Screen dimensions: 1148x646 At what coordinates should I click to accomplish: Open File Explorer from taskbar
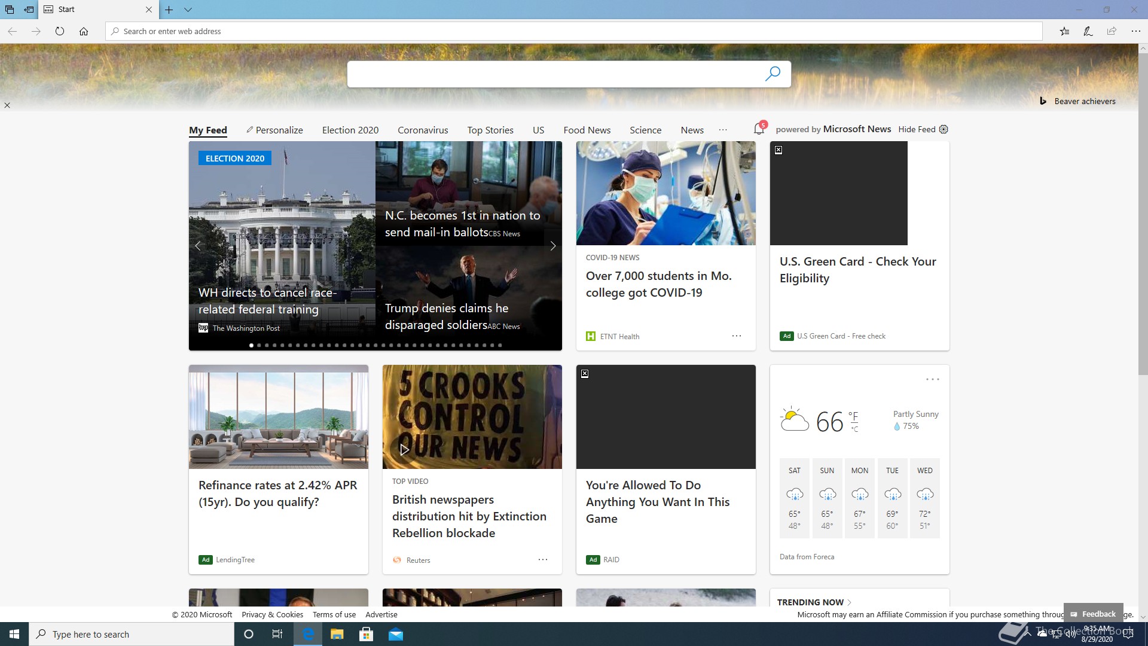pos(337,634)
